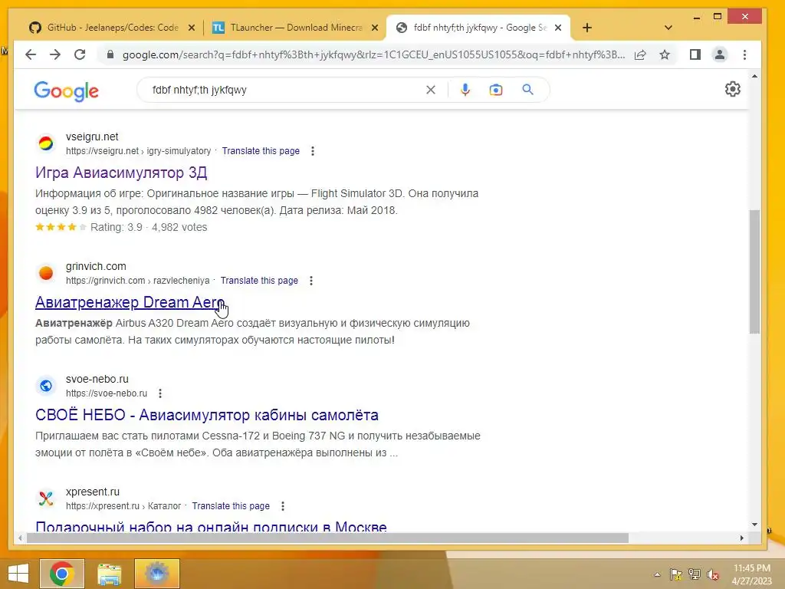Open the Chrome profile avatar menu
The width and height of the screenshot is (785, 589).
719,54
